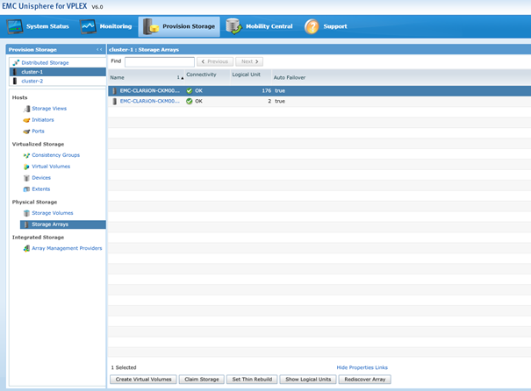Viewport: 531px width, 391px height.
Task: Click the Consistency Groups icon
Action: point(26,155)
